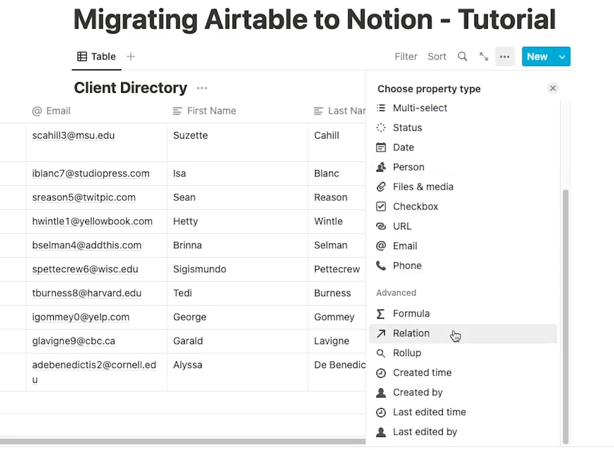This screenshot has height=450, width=614.
Task: Click the Relation arrow icon
Action: point(381,333)
